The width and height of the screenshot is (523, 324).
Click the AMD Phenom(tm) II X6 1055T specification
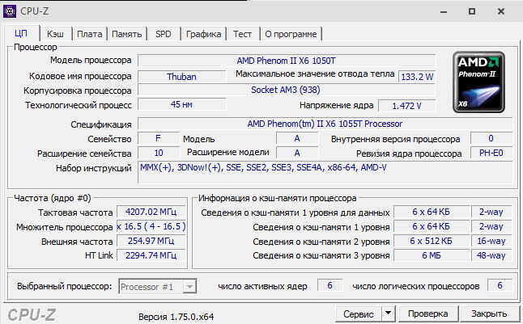[x=325, y=124]
